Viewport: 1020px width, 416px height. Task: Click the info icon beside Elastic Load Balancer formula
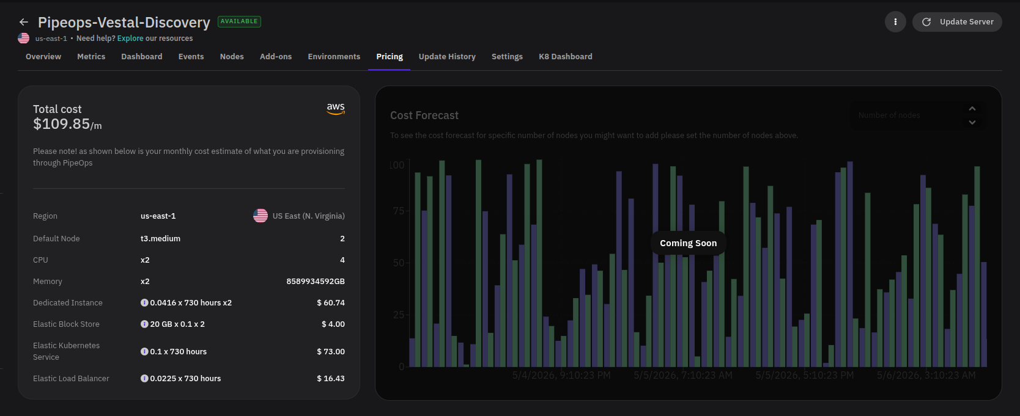point(144,378)
